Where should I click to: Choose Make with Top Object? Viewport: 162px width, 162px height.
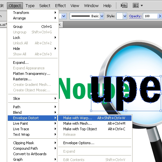(95, 129)
